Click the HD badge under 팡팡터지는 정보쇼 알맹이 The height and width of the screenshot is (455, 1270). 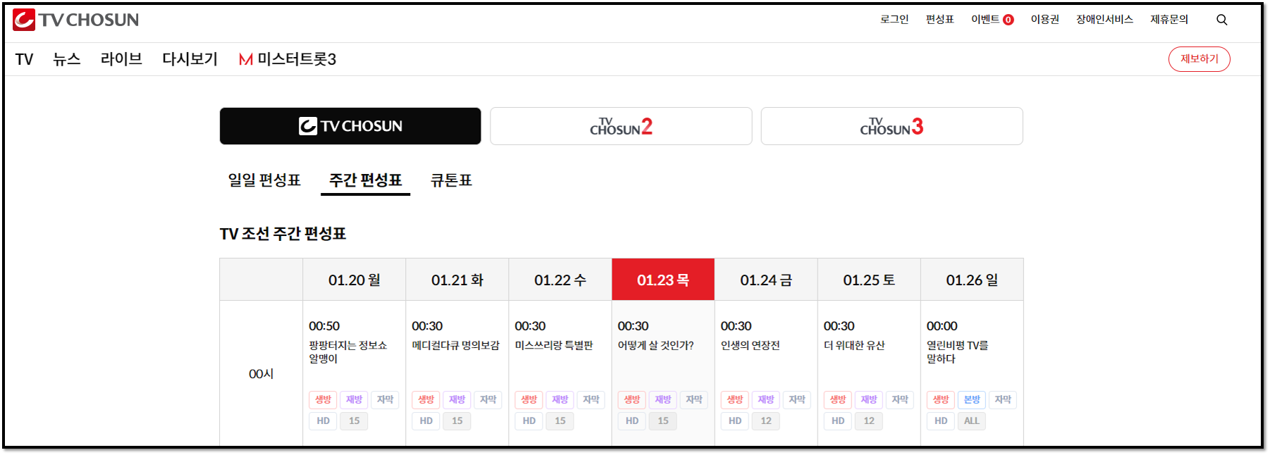point(323,420)
